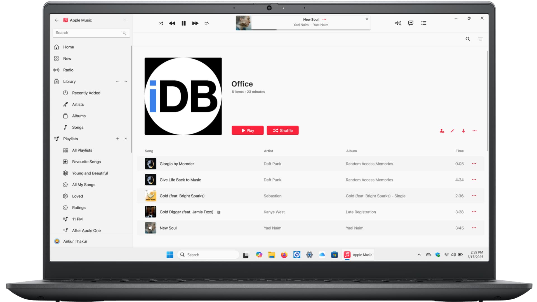Open options for Give Life Back to Music
This screenshot has height=302, width=537.
474,180
